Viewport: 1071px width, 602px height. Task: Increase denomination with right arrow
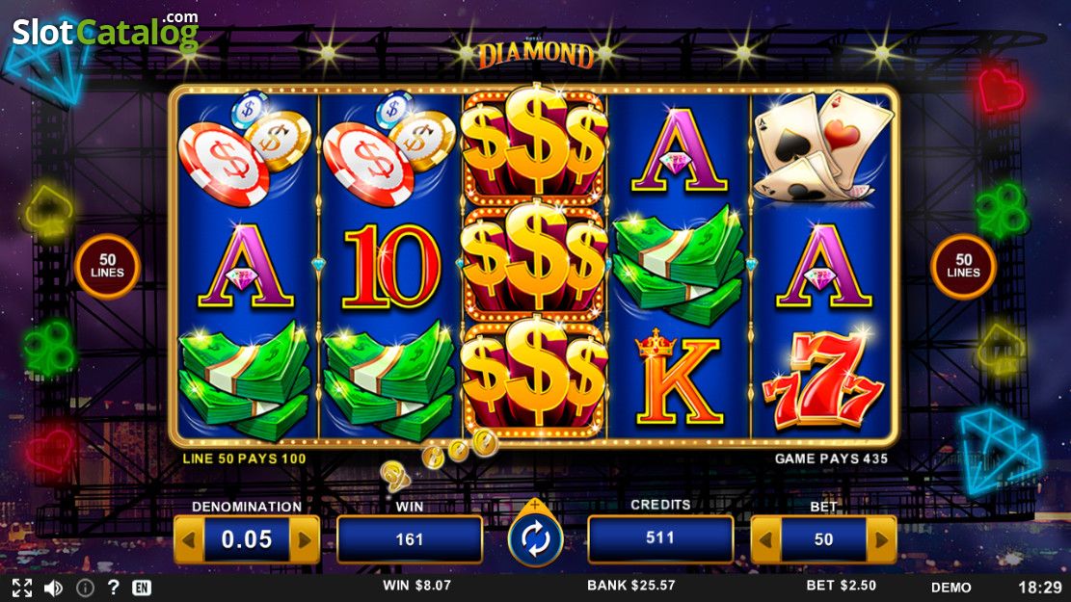click(304, 540)
